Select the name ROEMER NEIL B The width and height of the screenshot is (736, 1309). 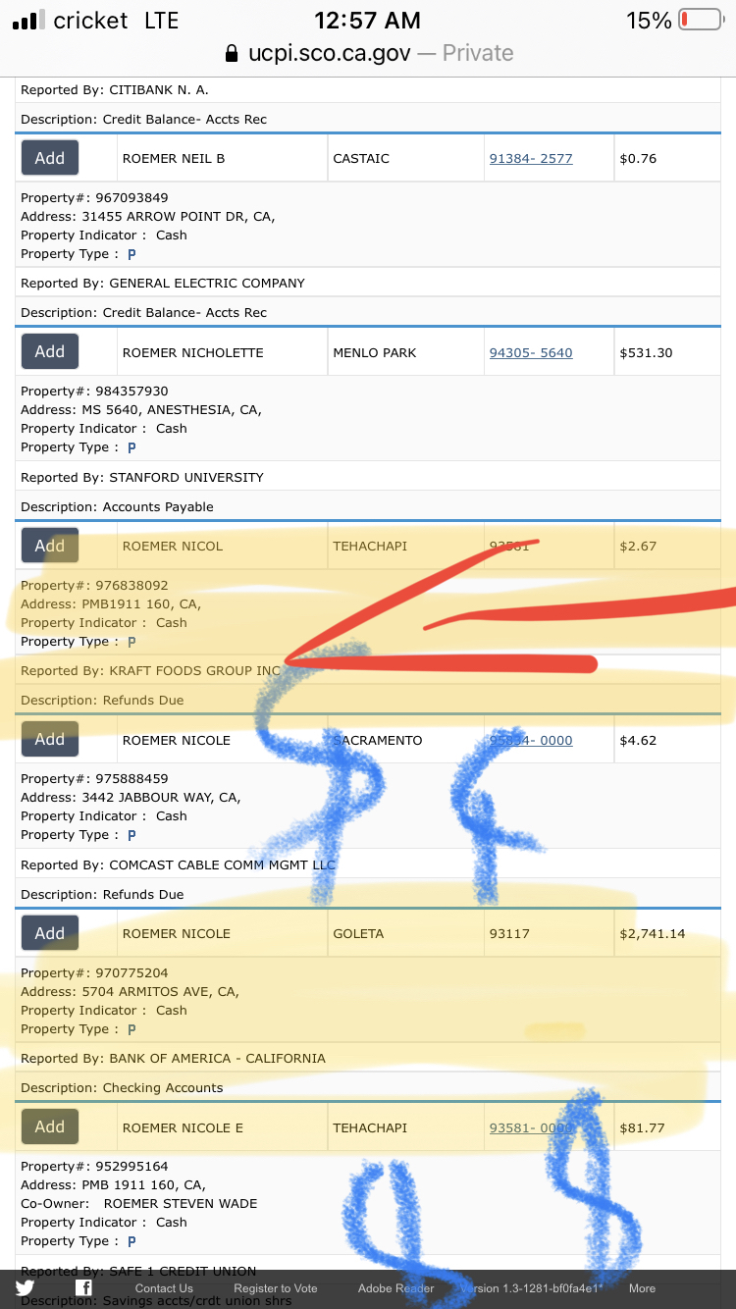click(174, 159)
